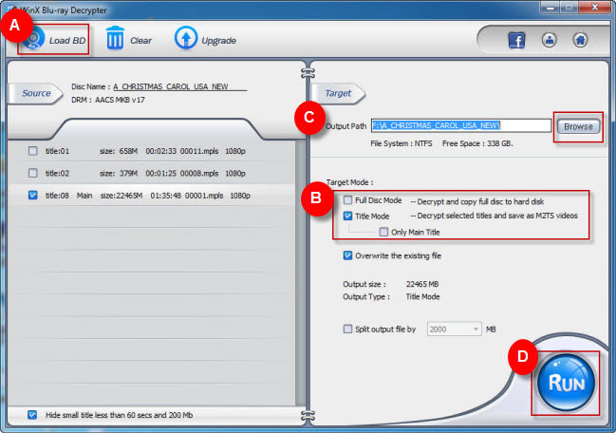The image size is (616, 433).
Task: Click the 'File System : NTFS' text
Action: pos(401,143)
